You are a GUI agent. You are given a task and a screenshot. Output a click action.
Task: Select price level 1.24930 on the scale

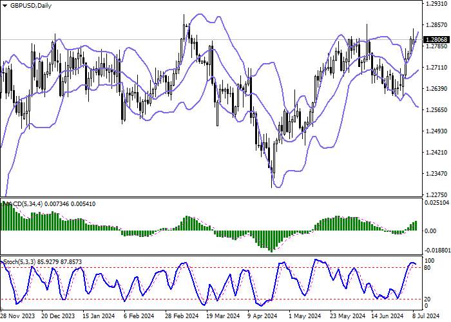(437, 131)
